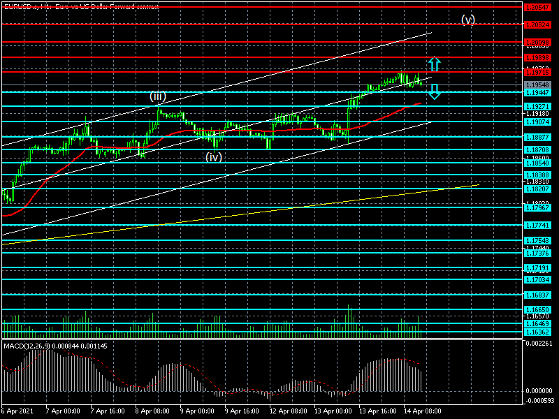Click the 0.000000 MACD scale value

pos(539,391)
